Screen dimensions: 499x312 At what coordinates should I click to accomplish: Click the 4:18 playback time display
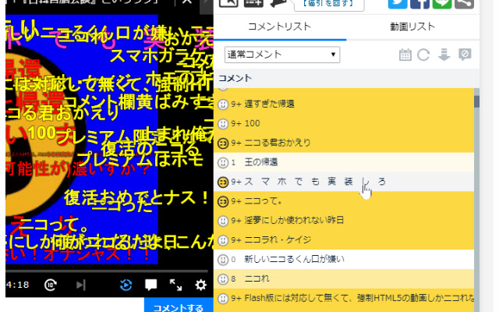pyautogui.click(x=17, y=285)
